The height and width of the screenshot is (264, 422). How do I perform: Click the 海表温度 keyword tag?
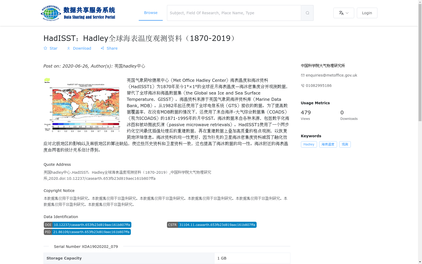pyautogui.click(x=328, y=144)
